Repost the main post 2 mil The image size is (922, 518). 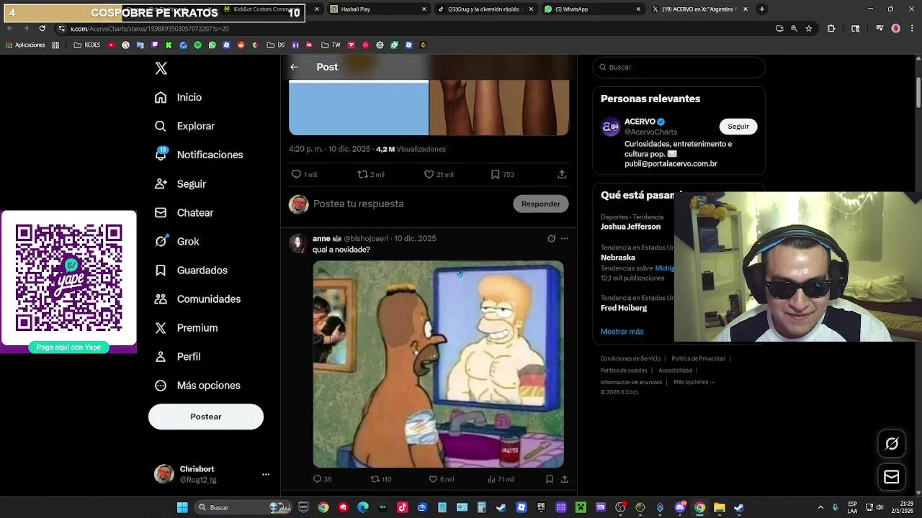pos(371,174)
